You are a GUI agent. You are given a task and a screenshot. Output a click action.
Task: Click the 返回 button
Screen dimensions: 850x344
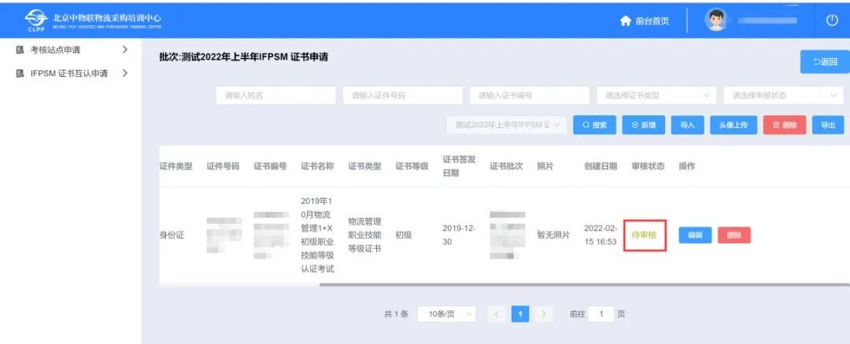pos(825,62)
